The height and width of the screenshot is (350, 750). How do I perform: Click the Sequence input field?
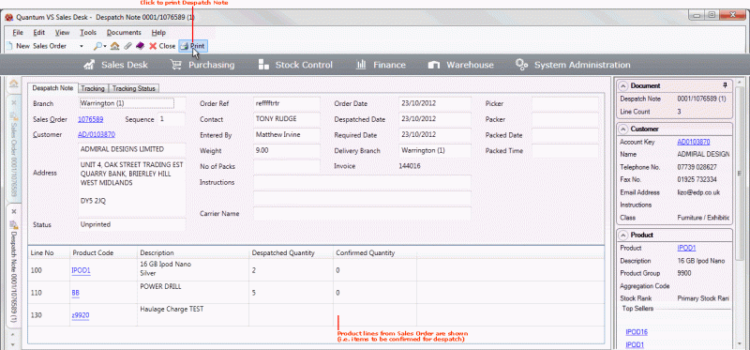click(172, 119)
